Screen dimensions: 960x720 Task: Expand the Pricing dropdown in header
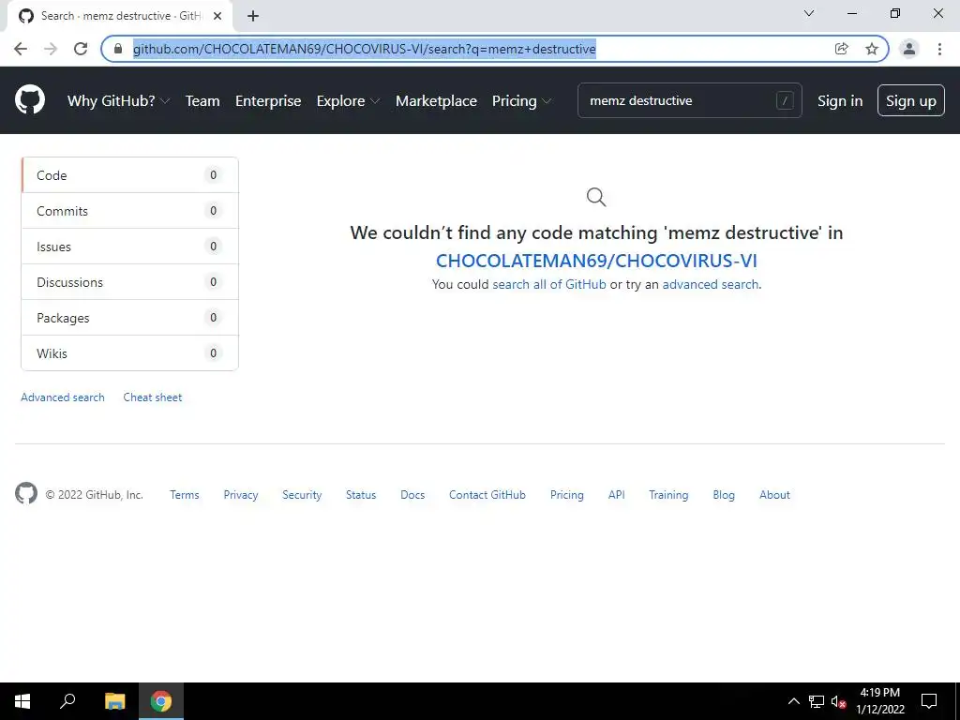click(x=521, y=101)
